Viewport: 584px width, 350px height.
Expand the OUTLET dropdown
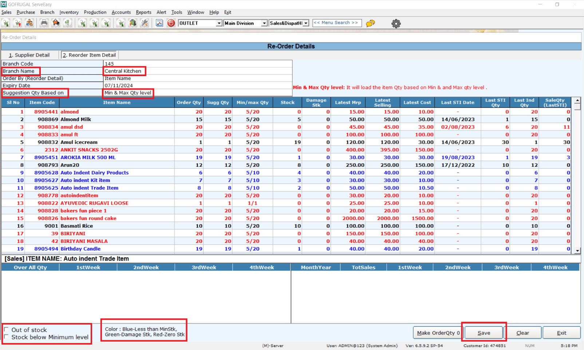click(x=219, y=23)
